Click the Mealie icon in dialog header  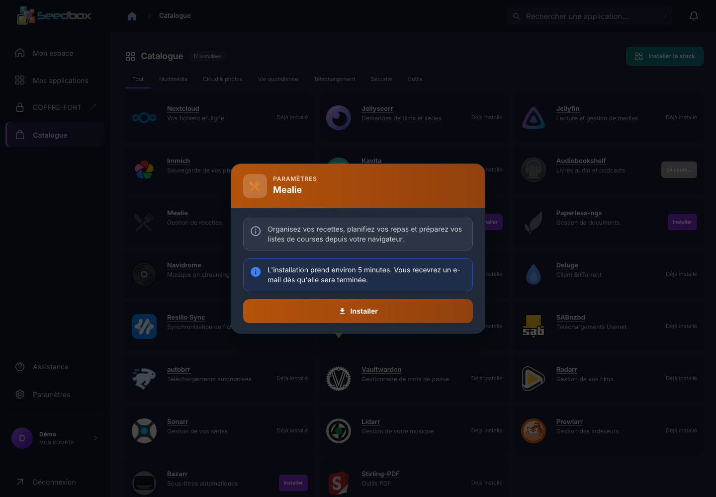coord(255,186)
